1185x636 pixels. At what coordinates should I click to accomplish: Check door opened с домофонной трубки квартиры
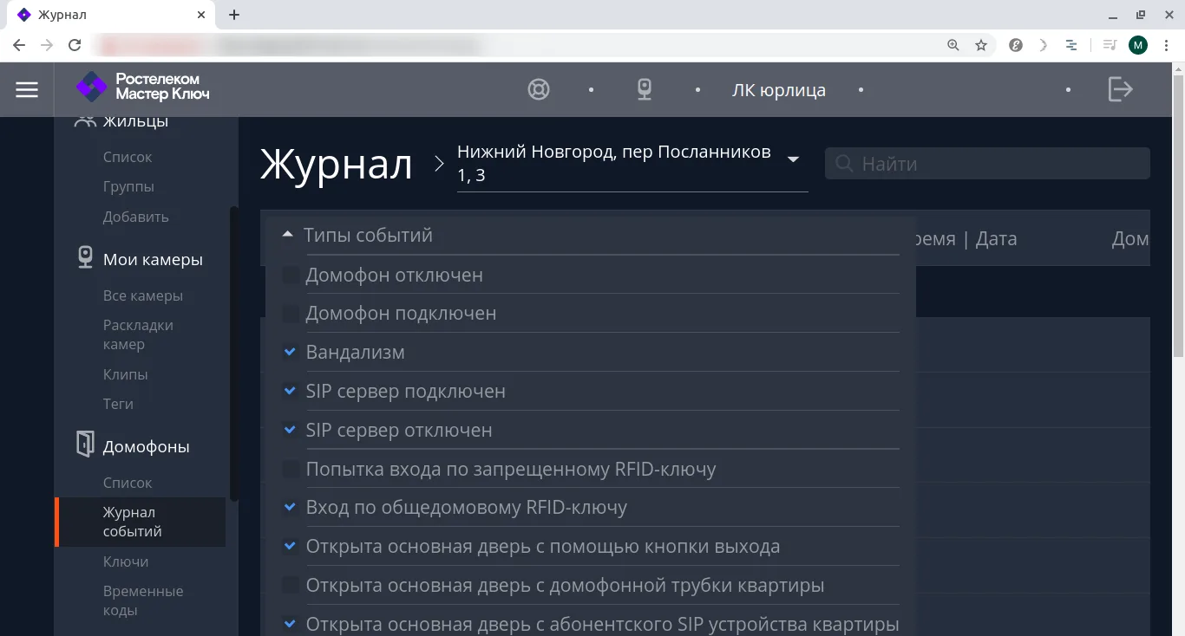tap(291, 585)
